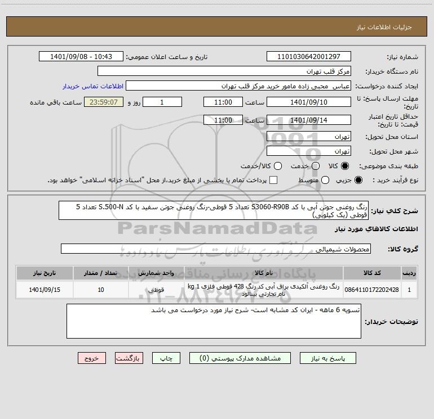Open مشاهده مدارک پیوستی (0) button
This screenshot has width=434, height=419.
click(240, 358)
